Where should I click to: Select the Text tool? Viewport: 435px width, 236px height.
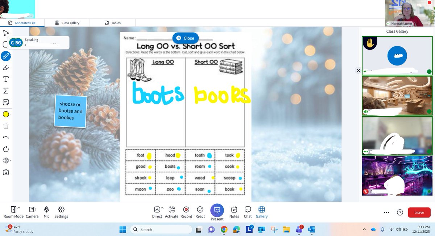tap(6, 79)
